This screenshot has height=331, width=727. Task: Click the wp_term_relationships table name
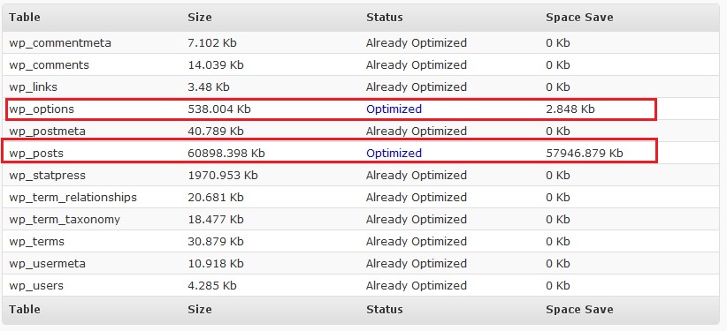pos(73,197)
